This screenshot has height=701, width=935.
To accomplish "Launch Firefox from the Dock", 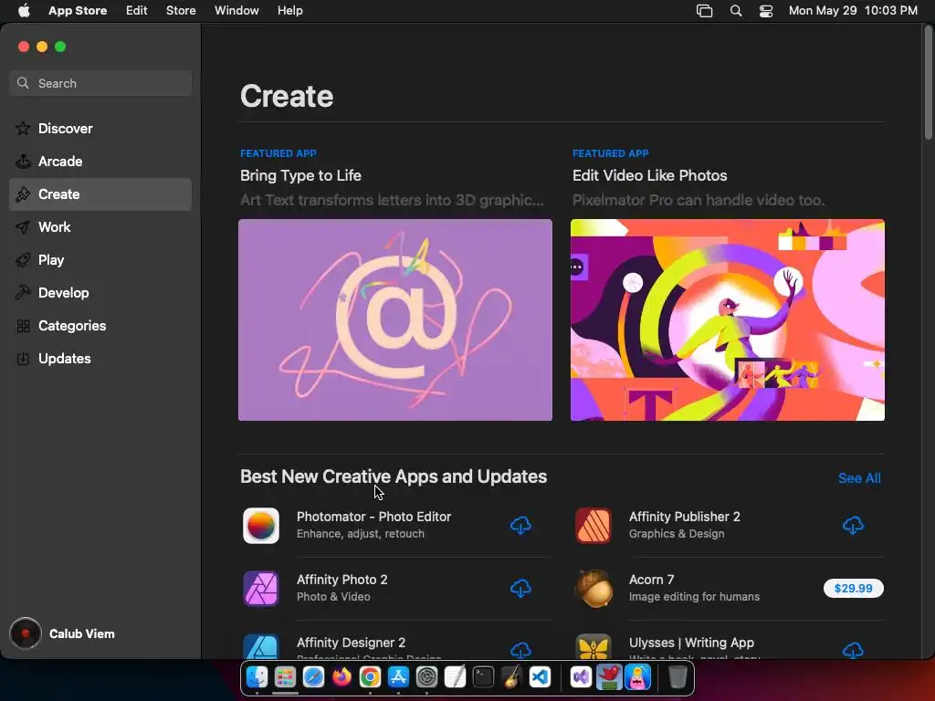I will click(x=341, y=677).
